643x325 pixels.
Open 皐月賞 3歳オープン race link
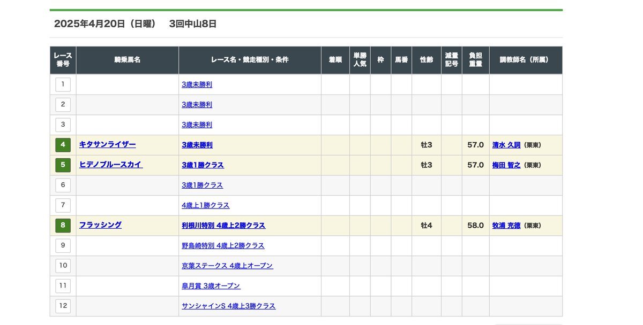click(x=211, y=286)
